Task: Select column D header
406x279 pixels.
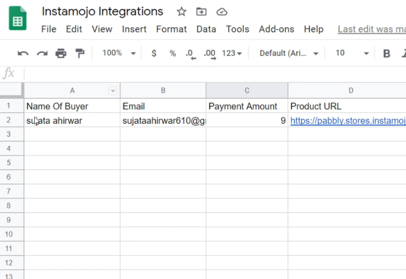Action: [x=347, y=90]
